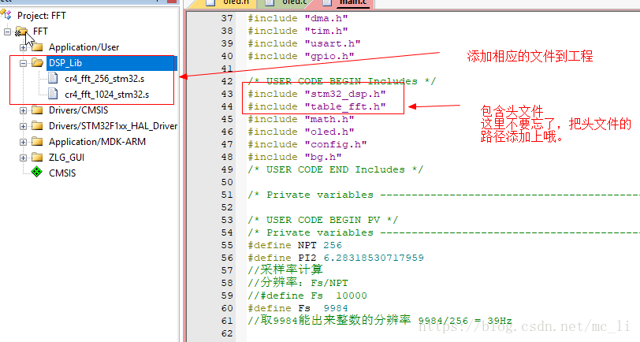Click the //采样率计算 comment line
The width and height of the screenshot is (640, 342).
(285, 270)
